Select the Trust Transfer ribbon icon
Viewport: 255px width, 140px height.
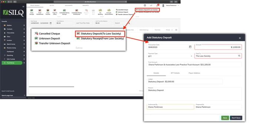coord(48,12)
